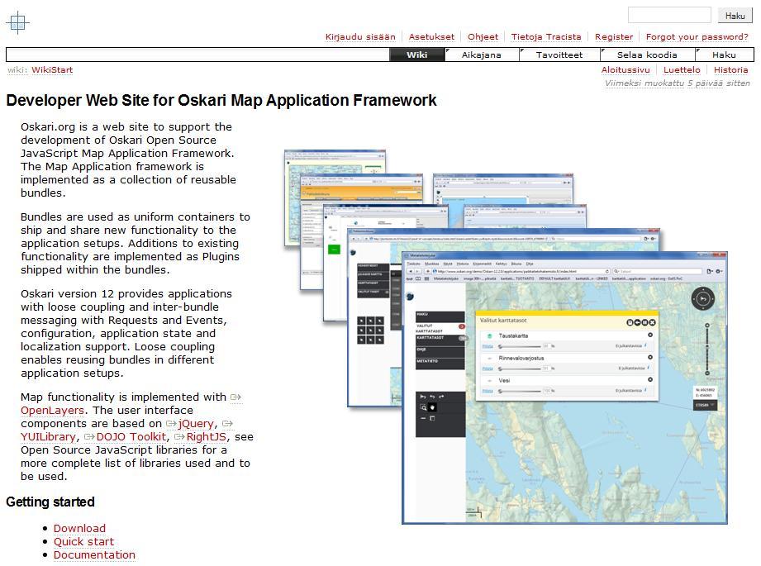Open the Ohjeet help link

click(x=483, y=37)
